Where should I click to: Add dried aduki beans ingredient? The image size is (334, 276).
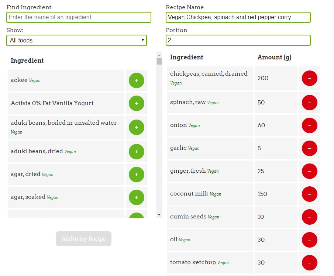137,151
